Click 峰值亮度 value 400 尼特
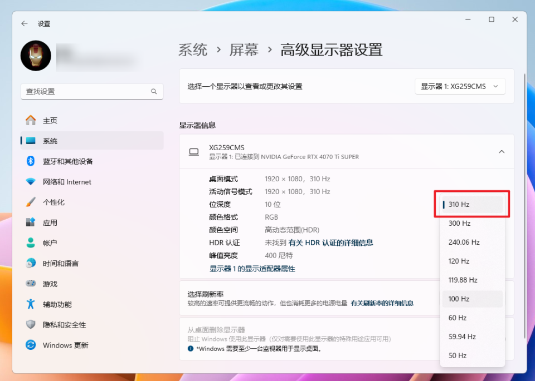The width and height of the screenshot is (535, 381). 279,255
